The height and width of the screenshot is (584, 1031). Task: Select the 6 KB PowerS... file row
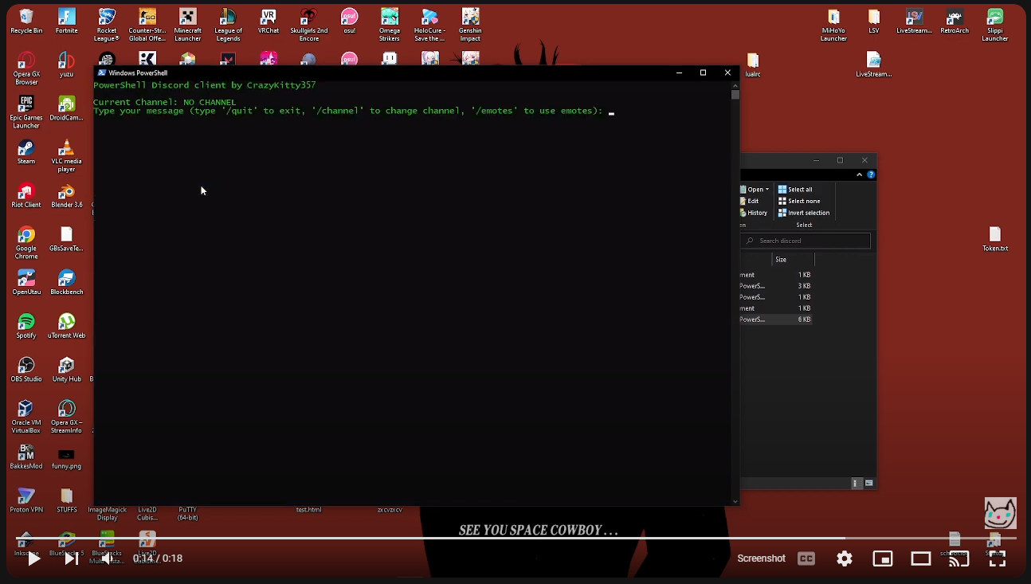click(x=777, y=319)
